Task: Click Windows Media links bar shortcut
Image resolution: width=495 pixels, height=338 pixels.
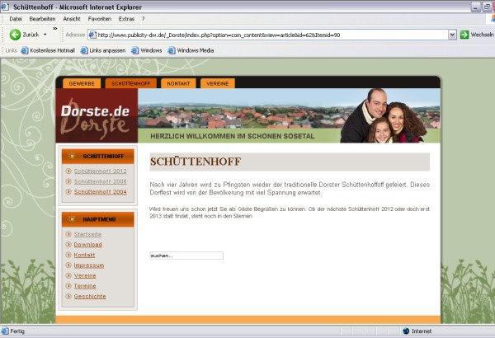Action: pyautogui.click(x=191, y=50)
